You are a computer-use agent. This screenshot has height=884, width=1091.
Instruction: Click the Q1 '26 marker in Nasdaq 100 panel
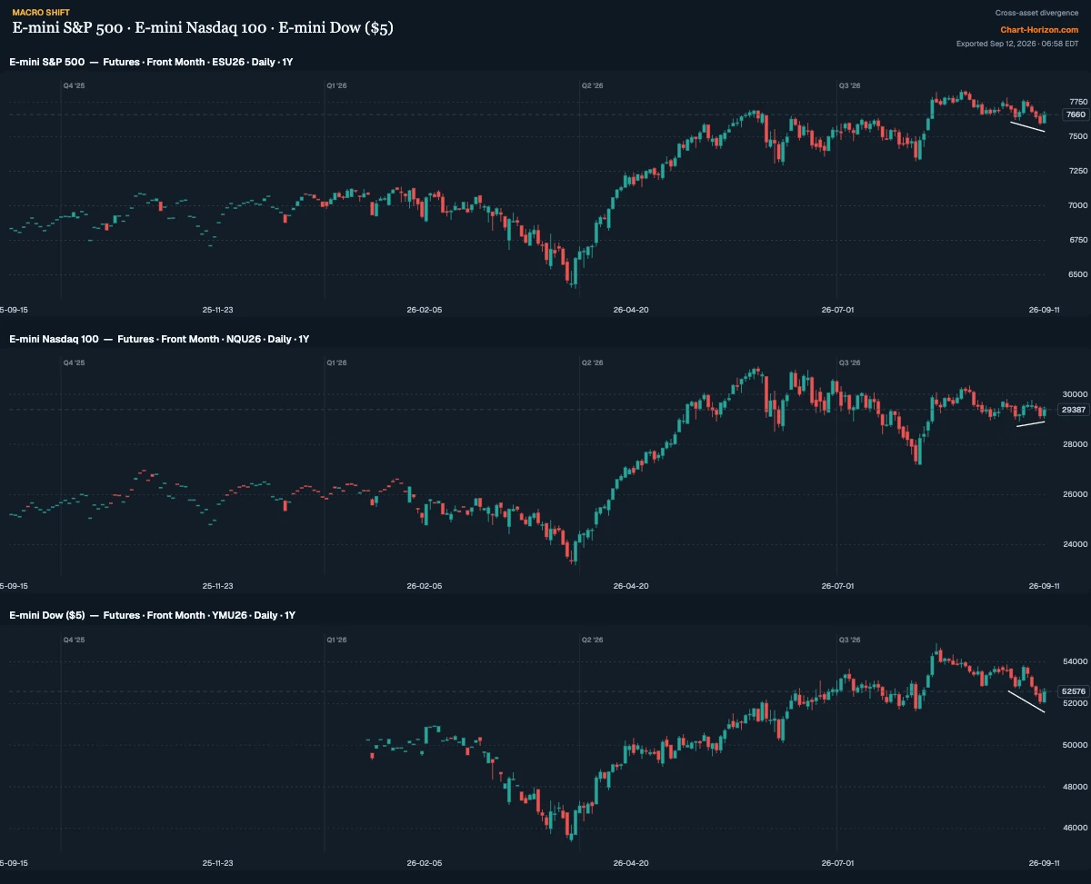pos(336,363)
